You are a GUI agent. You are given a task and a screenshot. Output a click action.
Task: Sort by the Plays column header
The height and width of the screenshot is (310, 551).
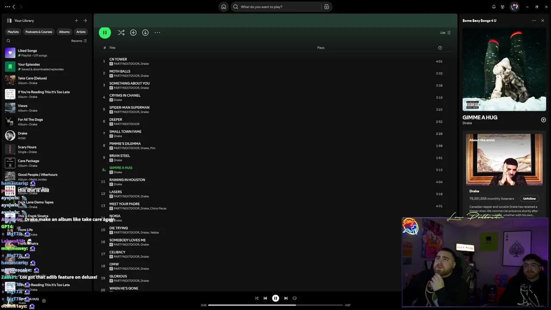321,48
